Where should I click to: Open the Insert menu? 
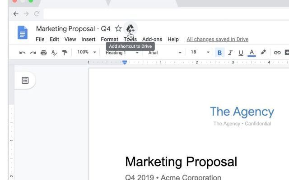click(89, 39)
